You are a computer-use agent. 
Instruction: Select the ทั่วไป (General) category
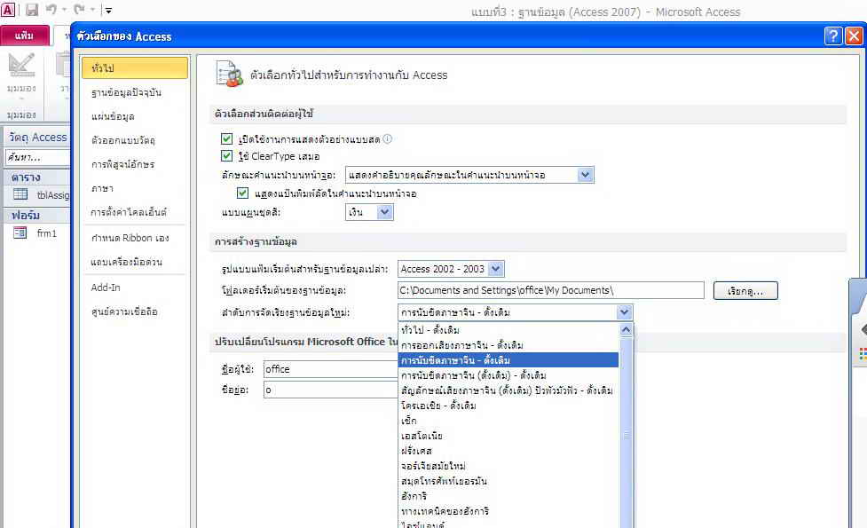135,68
